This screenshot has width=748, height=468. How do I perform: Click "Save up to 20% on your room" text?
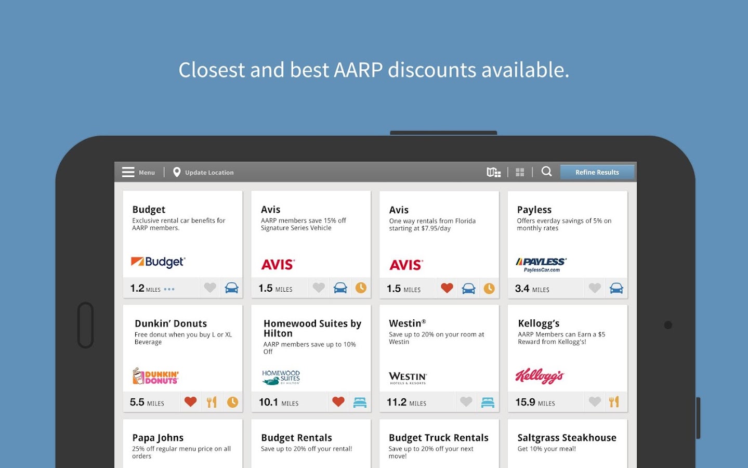[x=437, y=338]
